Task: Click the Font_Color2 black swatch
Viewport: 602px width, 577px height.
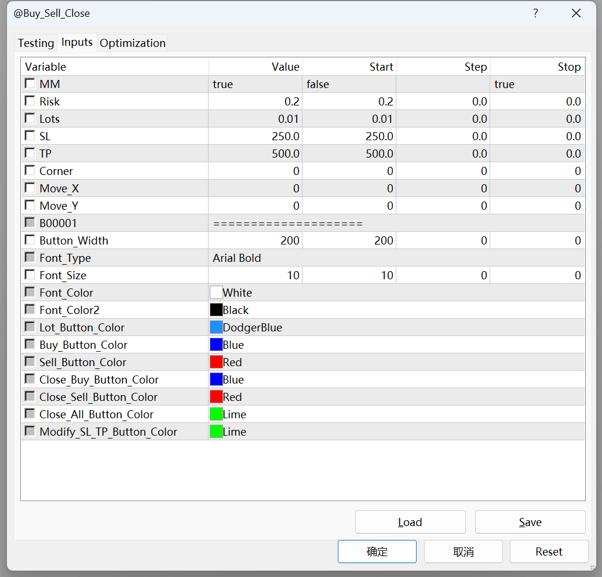Action: point(216,310)
